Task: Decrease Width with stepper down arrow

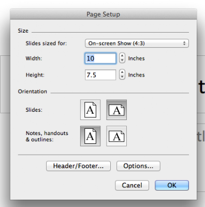Action: (x=122, y=61)
